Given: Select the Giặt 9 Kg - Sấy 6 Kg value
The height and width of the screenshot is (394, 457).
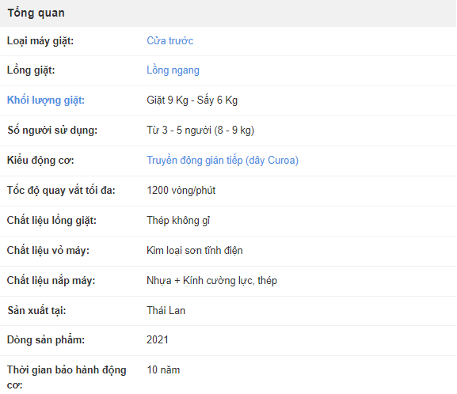Looking at the screenshot, I should tap(192, 100).
